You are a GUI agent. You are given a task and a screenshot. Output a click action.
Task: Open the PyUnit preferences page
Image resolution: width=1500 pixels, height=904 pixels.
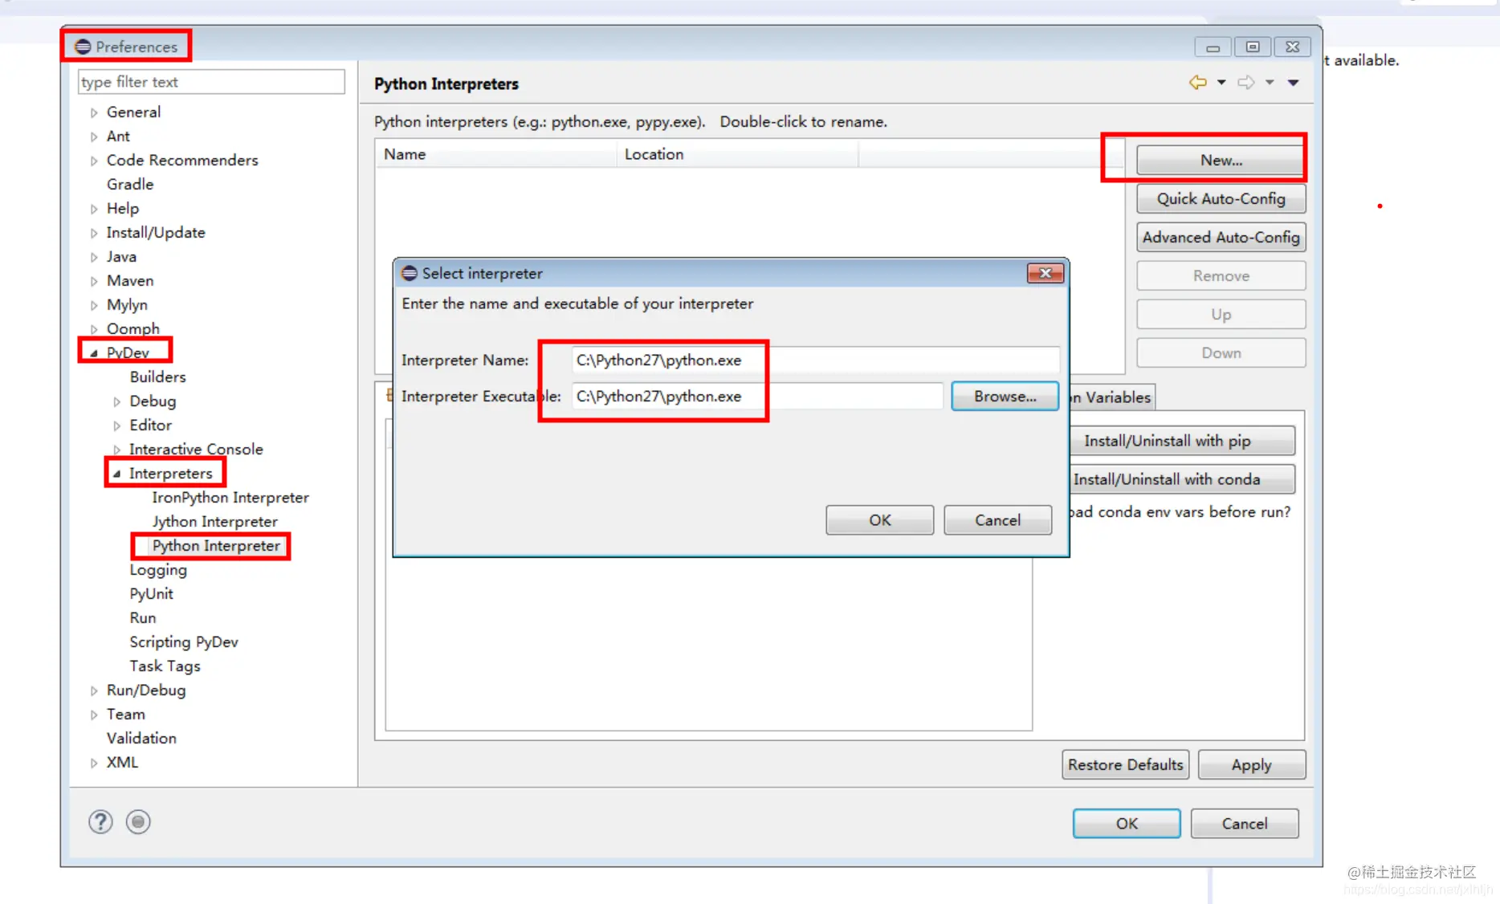(151, 593)
